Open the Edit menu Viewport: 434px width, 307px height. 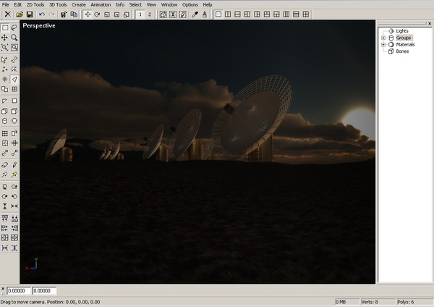[17, 5]
